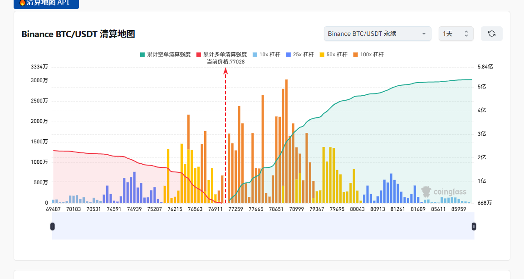Click the y-axis label 2000万
Screen dimensions: 524x279
(x=39, y=121)
